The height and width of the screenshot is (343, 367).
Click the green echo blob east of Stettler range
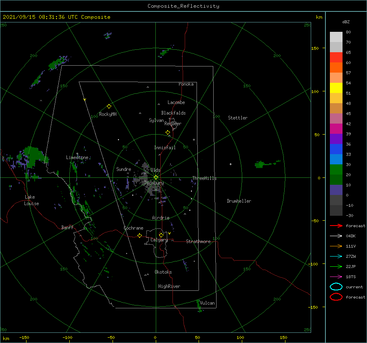coord(260,164)
